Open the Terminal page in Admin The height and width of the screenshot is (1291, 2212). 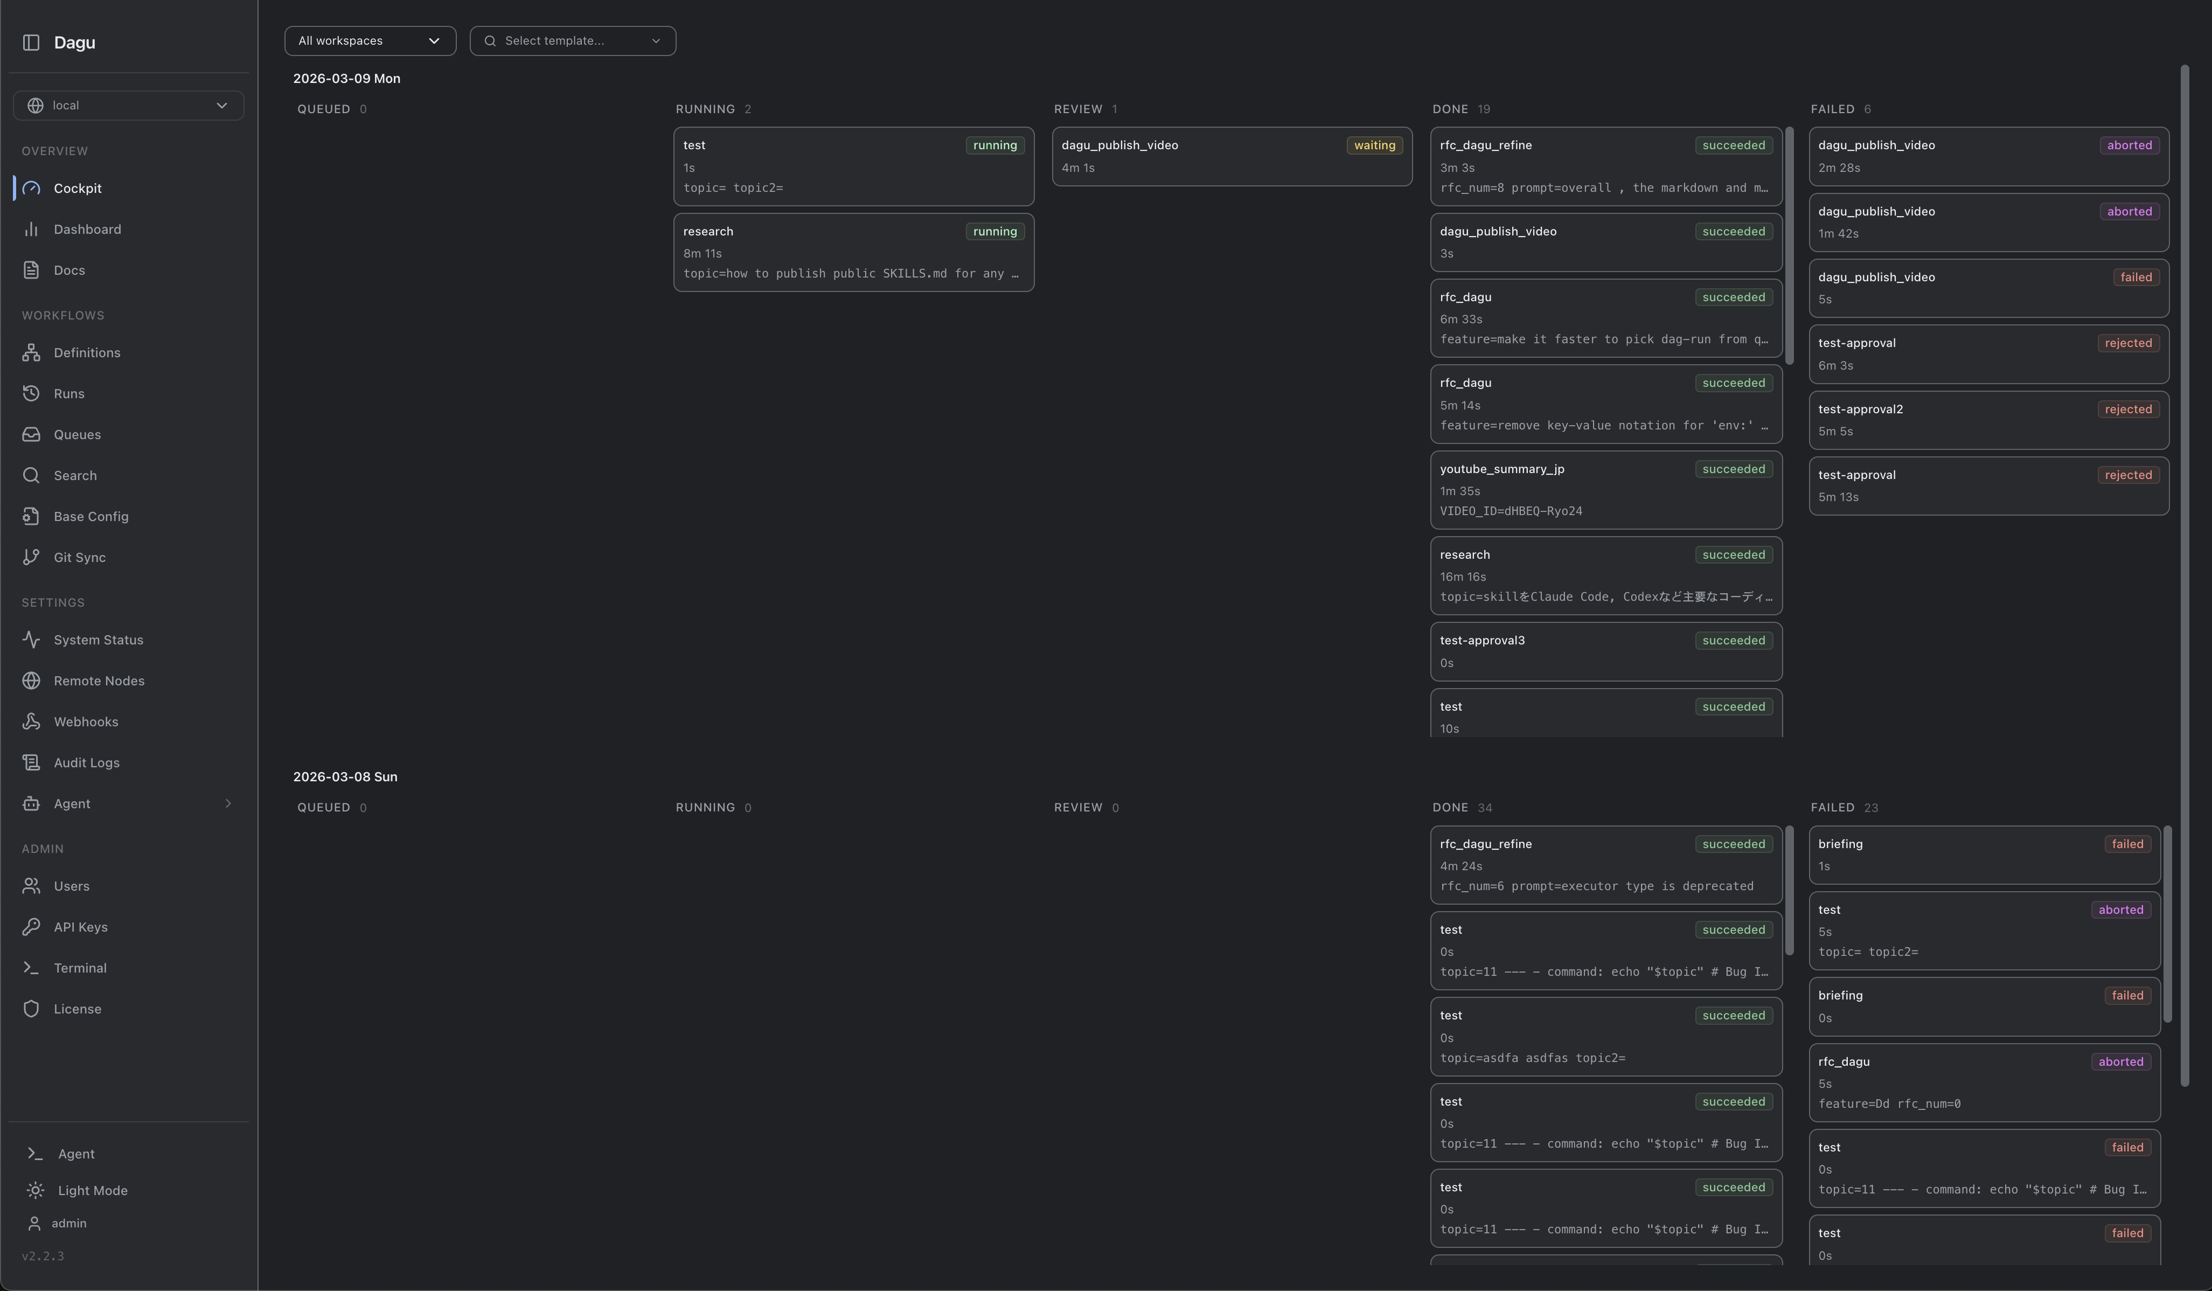(x=79, y=968)
